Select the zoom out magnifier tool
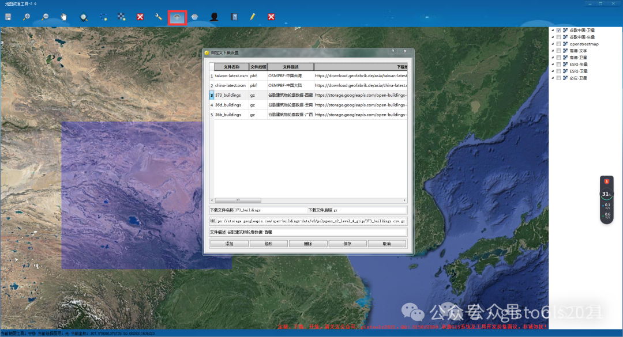Screen dimensions: 623x337 46,17
